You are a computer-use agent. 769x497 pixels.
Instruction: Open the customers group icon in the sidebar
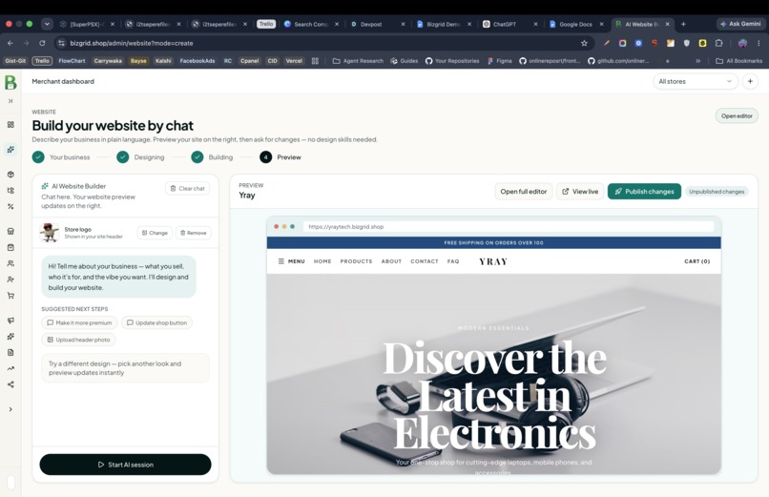(10, 263)
